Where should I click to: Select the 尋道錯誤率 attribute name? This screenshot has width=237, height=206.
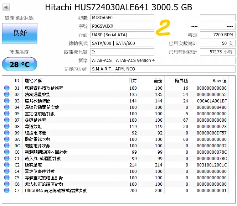pos(35,120)
